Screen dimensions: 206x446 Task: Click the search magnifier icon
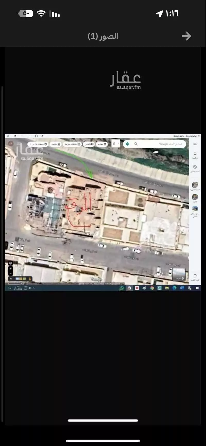(x=136, y=144)
